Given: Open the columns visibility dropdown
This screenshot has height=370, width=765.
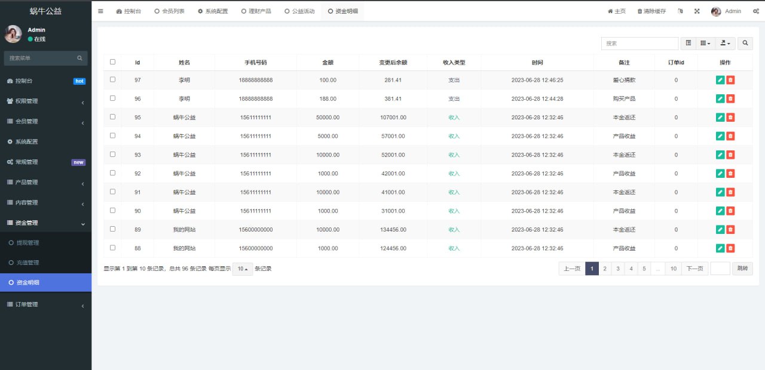Looking at the screenshot, I should 706,44.
